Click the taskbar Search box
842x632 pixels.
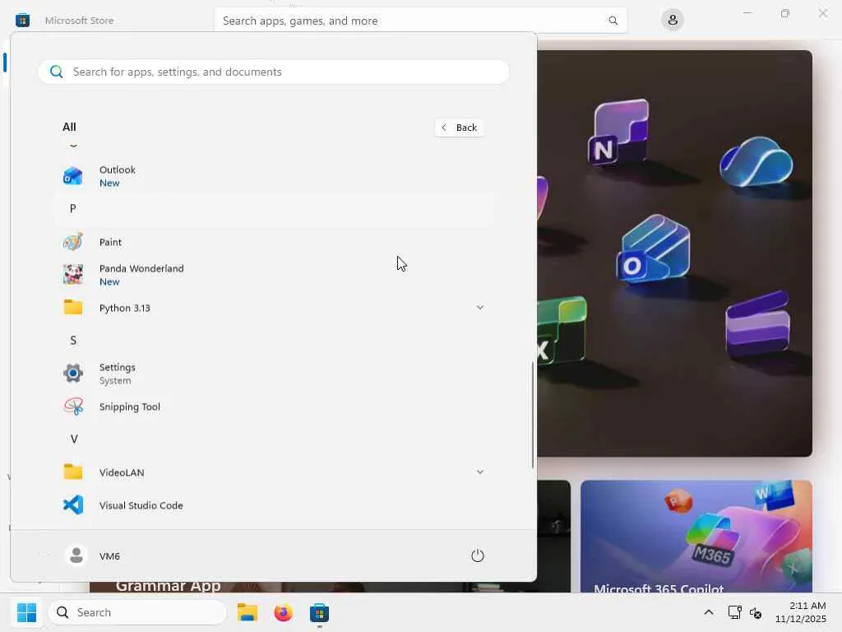click(x=137, y=612)
